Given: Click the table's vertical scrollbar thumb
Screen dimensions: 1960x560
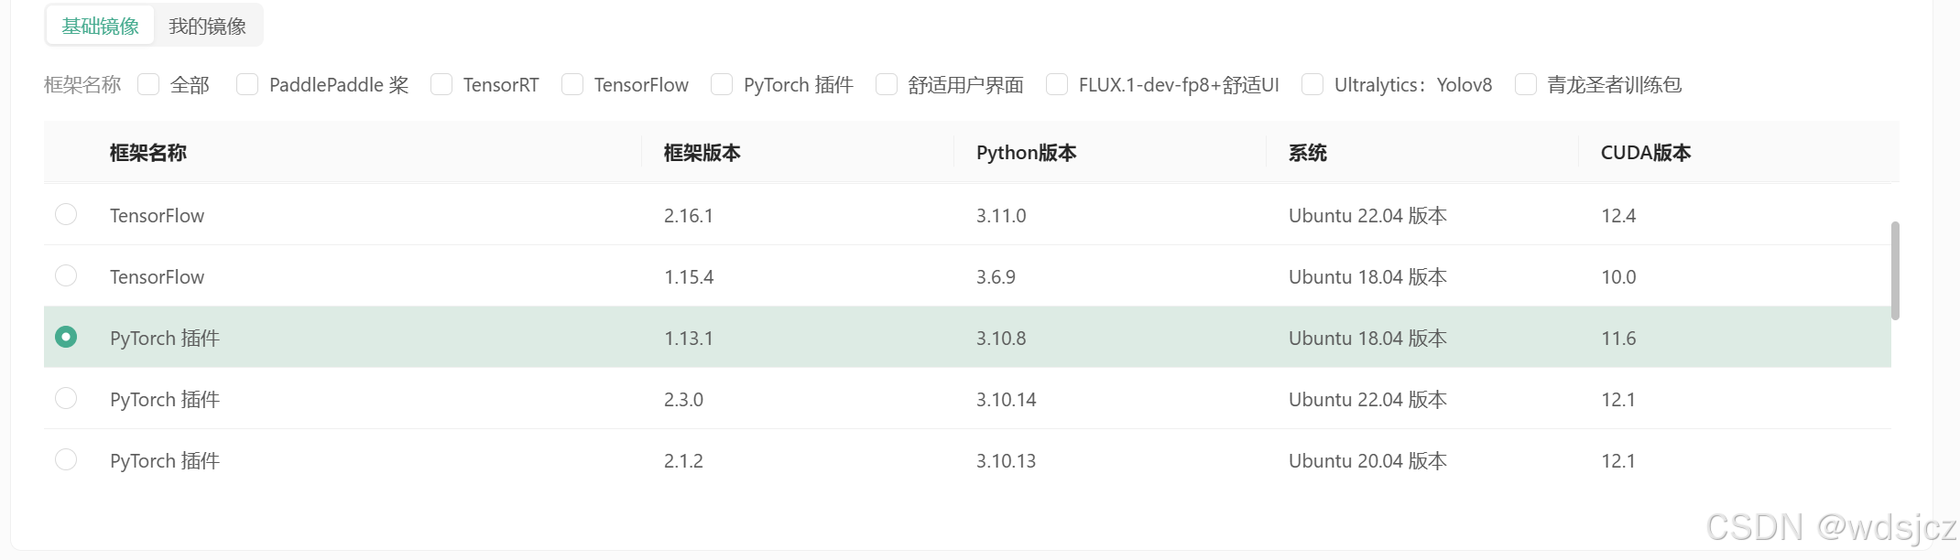Looking at the screenshot, I should tap(1895, 270).
